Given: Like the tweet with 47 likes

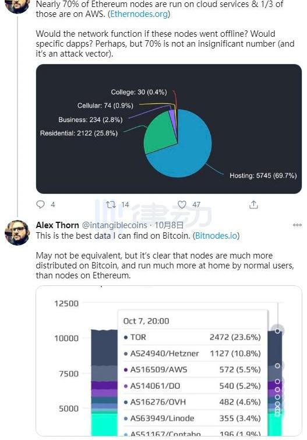Looking at the screenshot, I should click(182, 205).
